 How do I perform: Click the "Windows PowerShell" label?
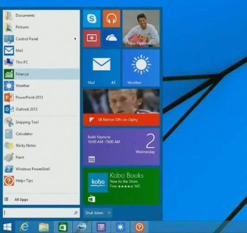[x=32, y=169]
